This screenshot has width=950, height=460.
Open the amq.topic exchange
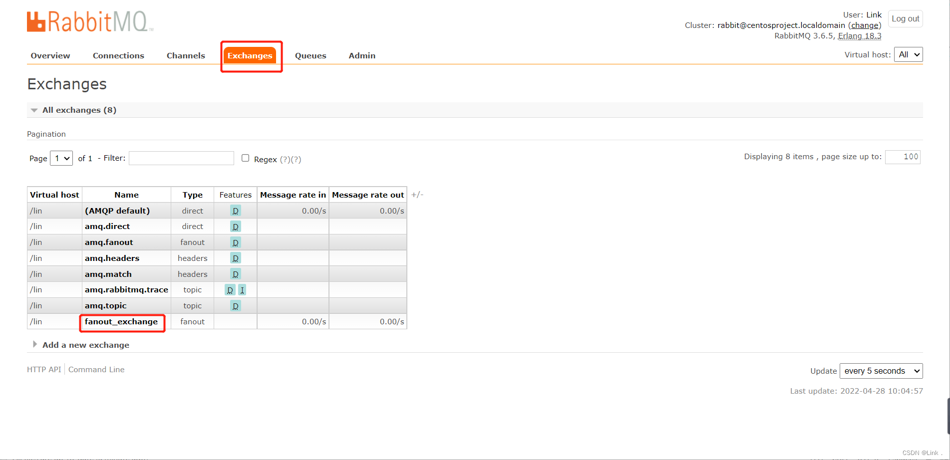tap(106, 305)
